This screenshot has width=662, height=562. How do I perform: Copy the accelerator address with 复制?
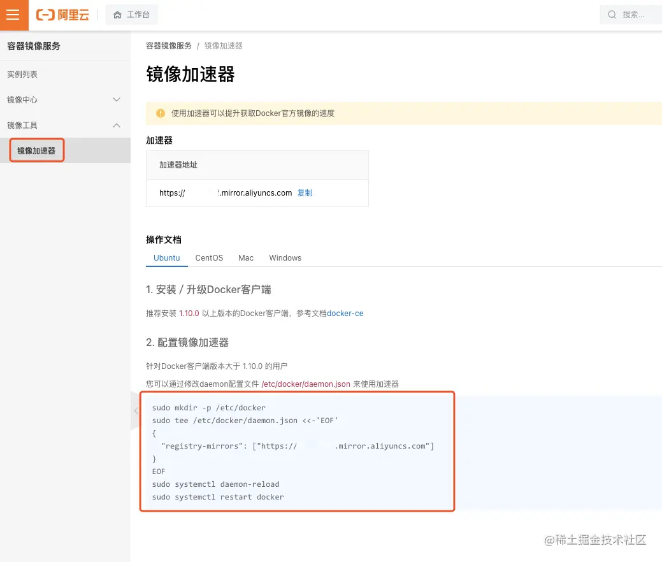pos(305,193)
